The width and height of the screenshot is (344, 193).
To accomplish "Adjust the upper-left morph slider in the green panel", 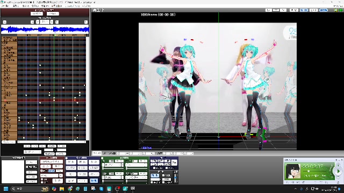I will (x=113, y=168).
